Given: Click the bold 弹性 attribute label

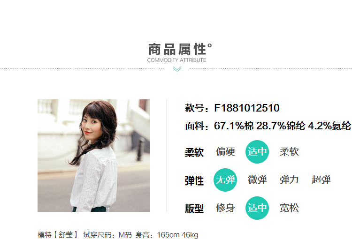Looking at the screenshot, I should click(x=194, y=181).
